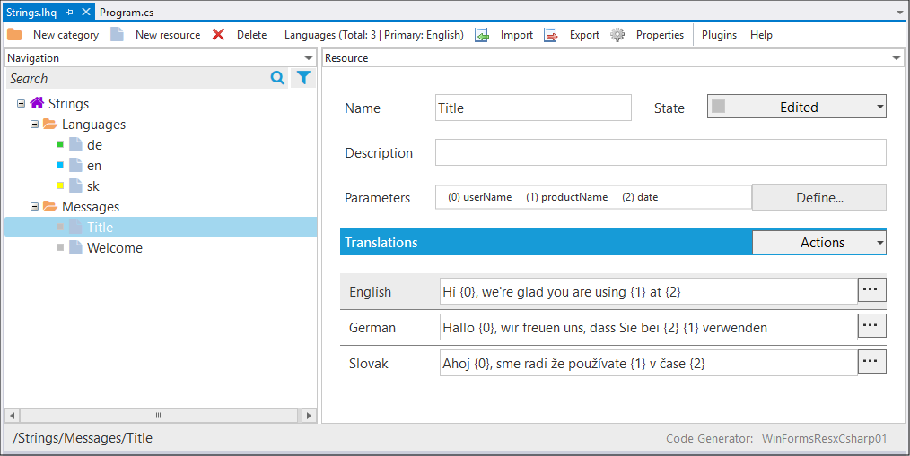Open the State dropdown showing Edited
This screenshot has height=456, width=910.
point(796,107)
